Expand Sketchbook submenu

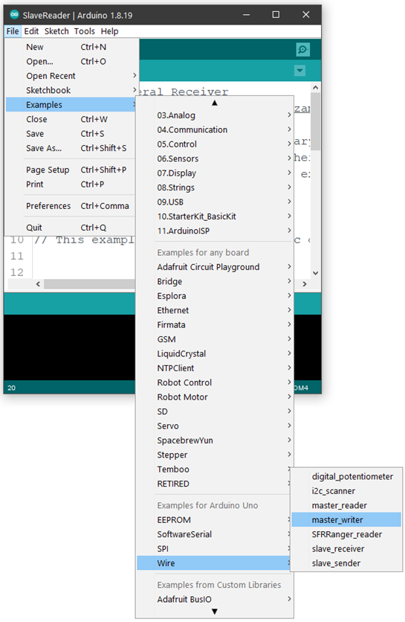71,91
